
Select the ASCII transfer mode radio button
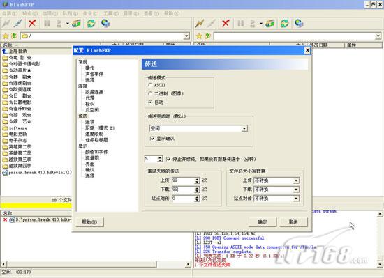click(150, 85)
